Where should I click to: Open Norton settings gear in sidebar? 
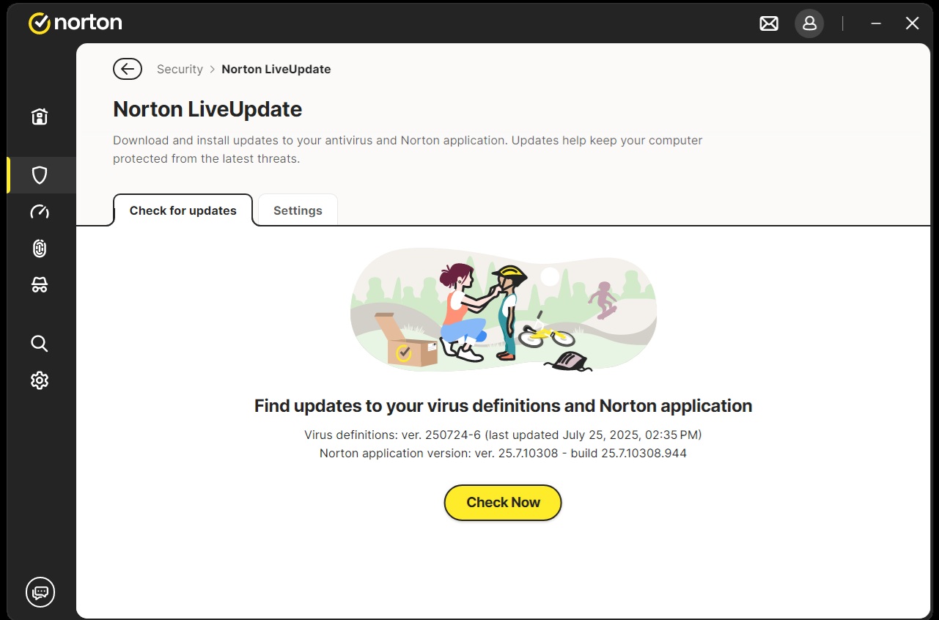(40, 380)
